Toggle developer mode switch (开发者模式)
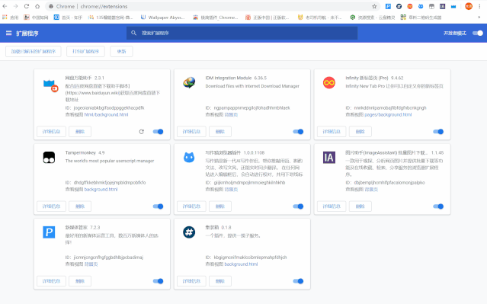The image size is (487, 304). click(x=478, y=33)
